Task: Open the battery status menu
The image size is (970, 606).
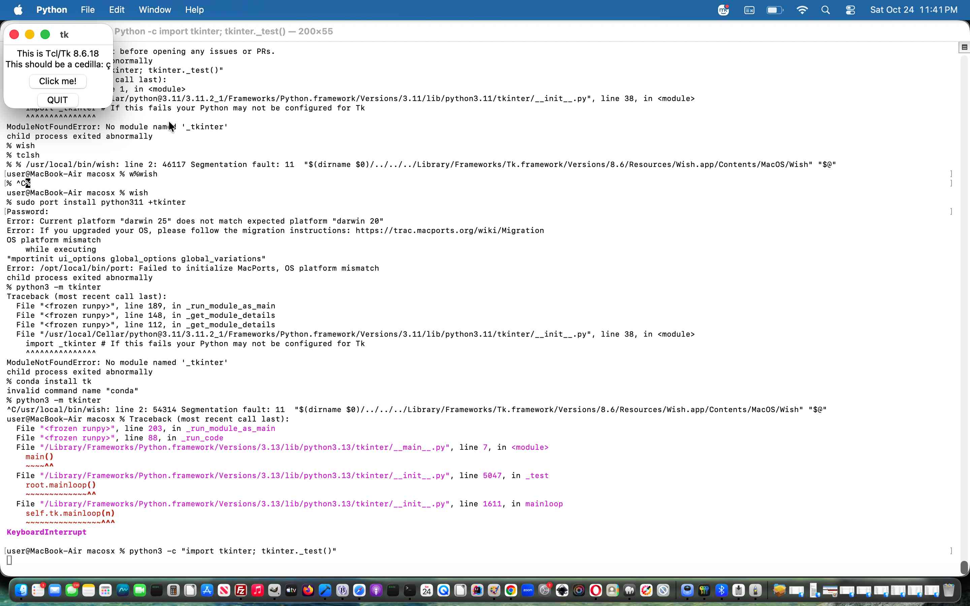Action: [775, 10]
